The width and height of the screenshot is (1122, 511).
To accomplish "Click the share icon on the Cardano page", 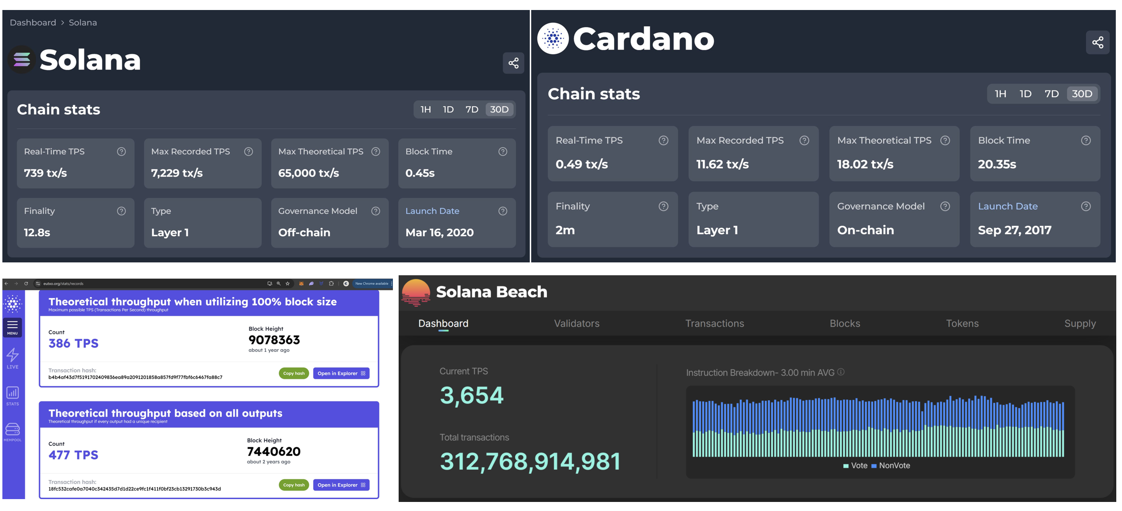I will pos(1097,42).
